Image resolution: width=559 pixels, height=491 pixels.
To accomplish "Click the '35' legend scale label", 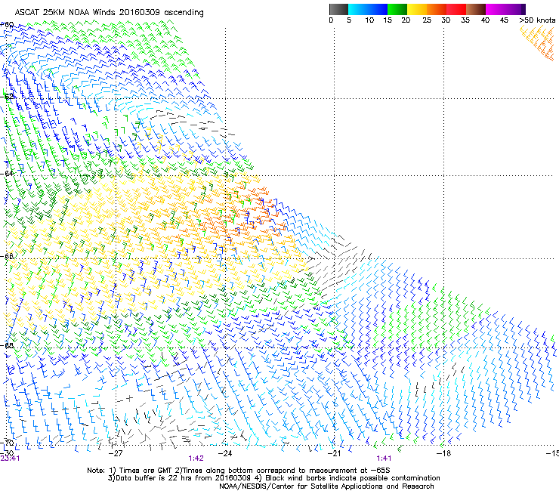I will click(465, 20).
